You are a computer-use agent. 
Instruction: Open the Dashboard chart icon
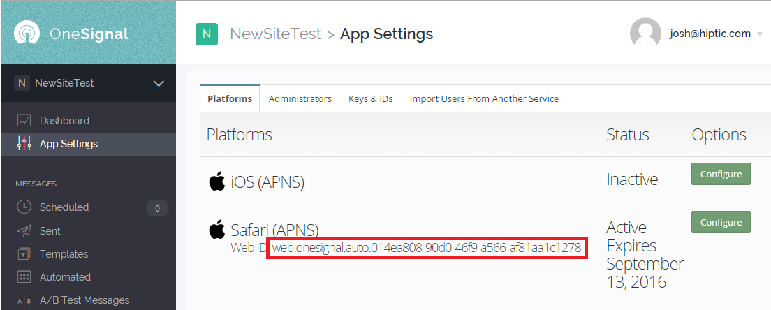coord(24,121)
